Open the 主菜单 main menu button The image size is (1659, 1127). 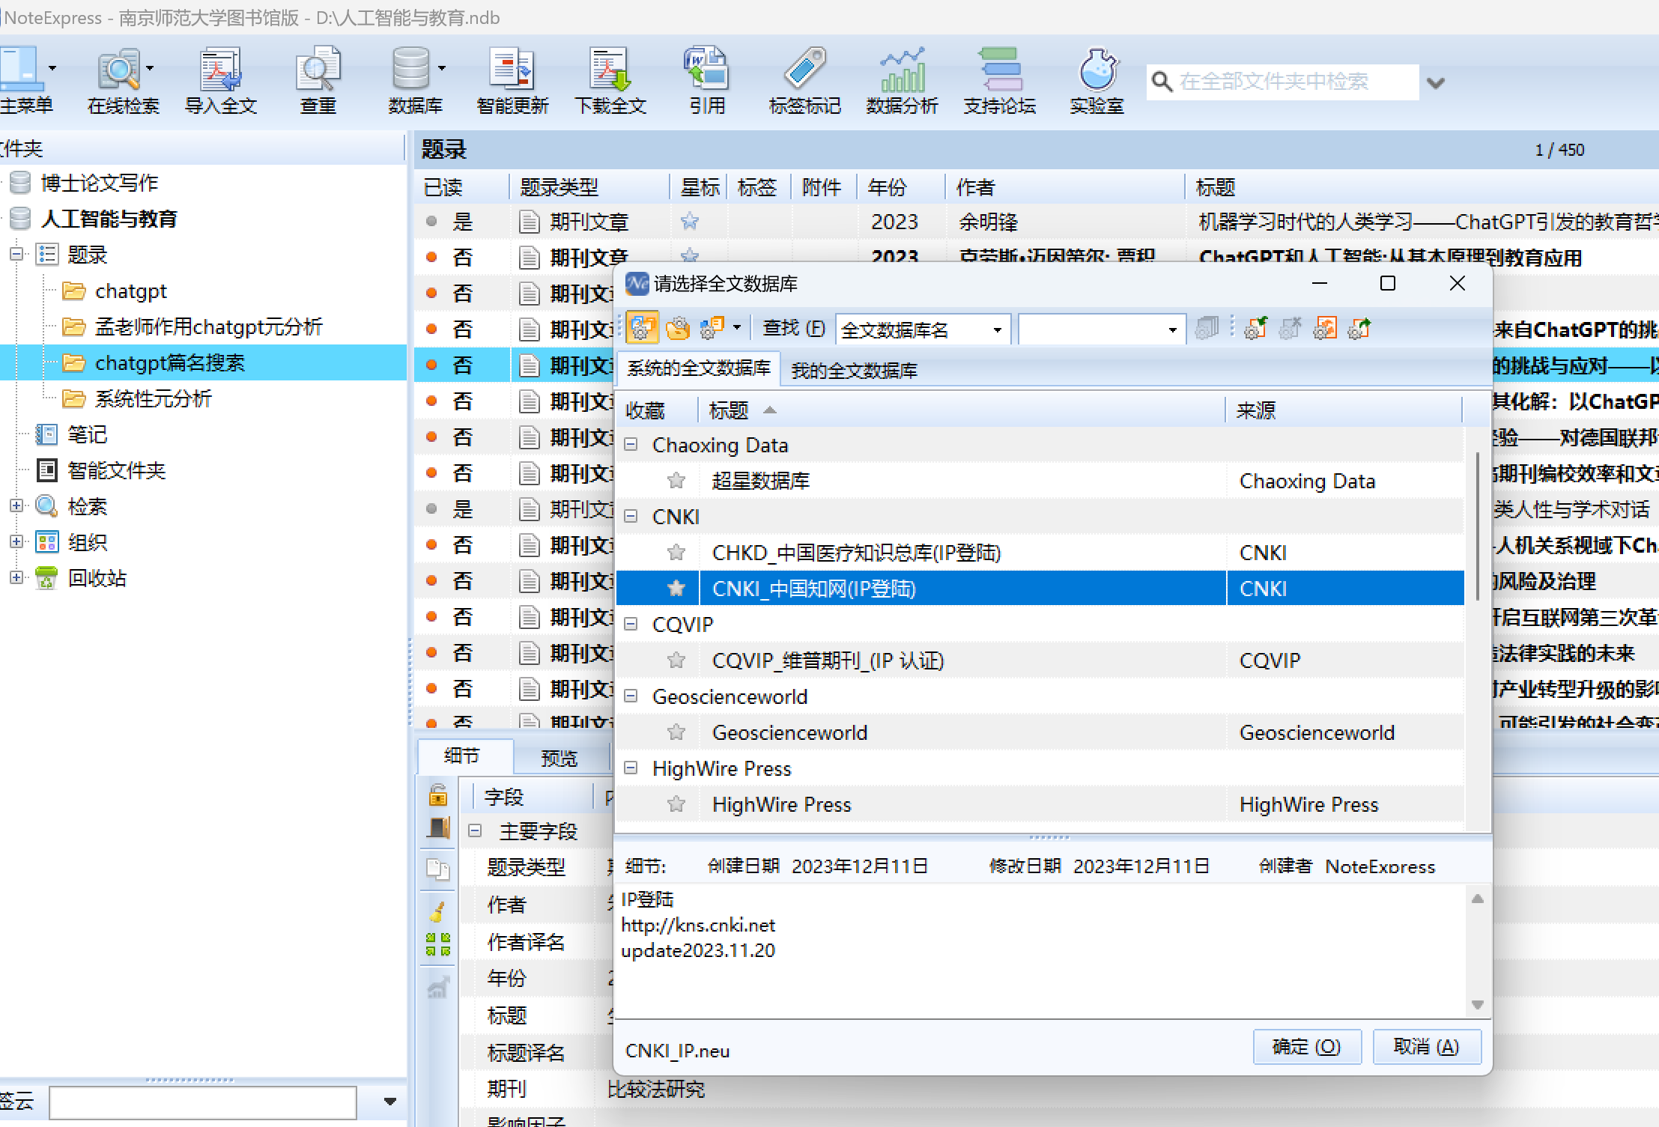click(x=27, y=82)
